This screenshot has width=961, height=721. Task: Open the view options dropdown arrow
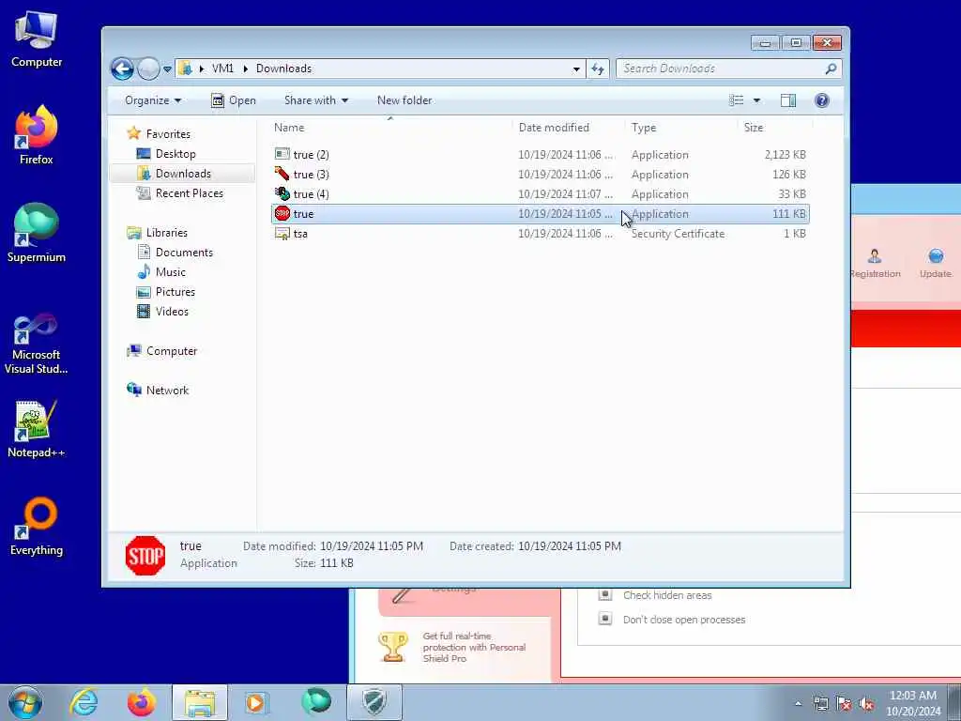click(756, 100)
